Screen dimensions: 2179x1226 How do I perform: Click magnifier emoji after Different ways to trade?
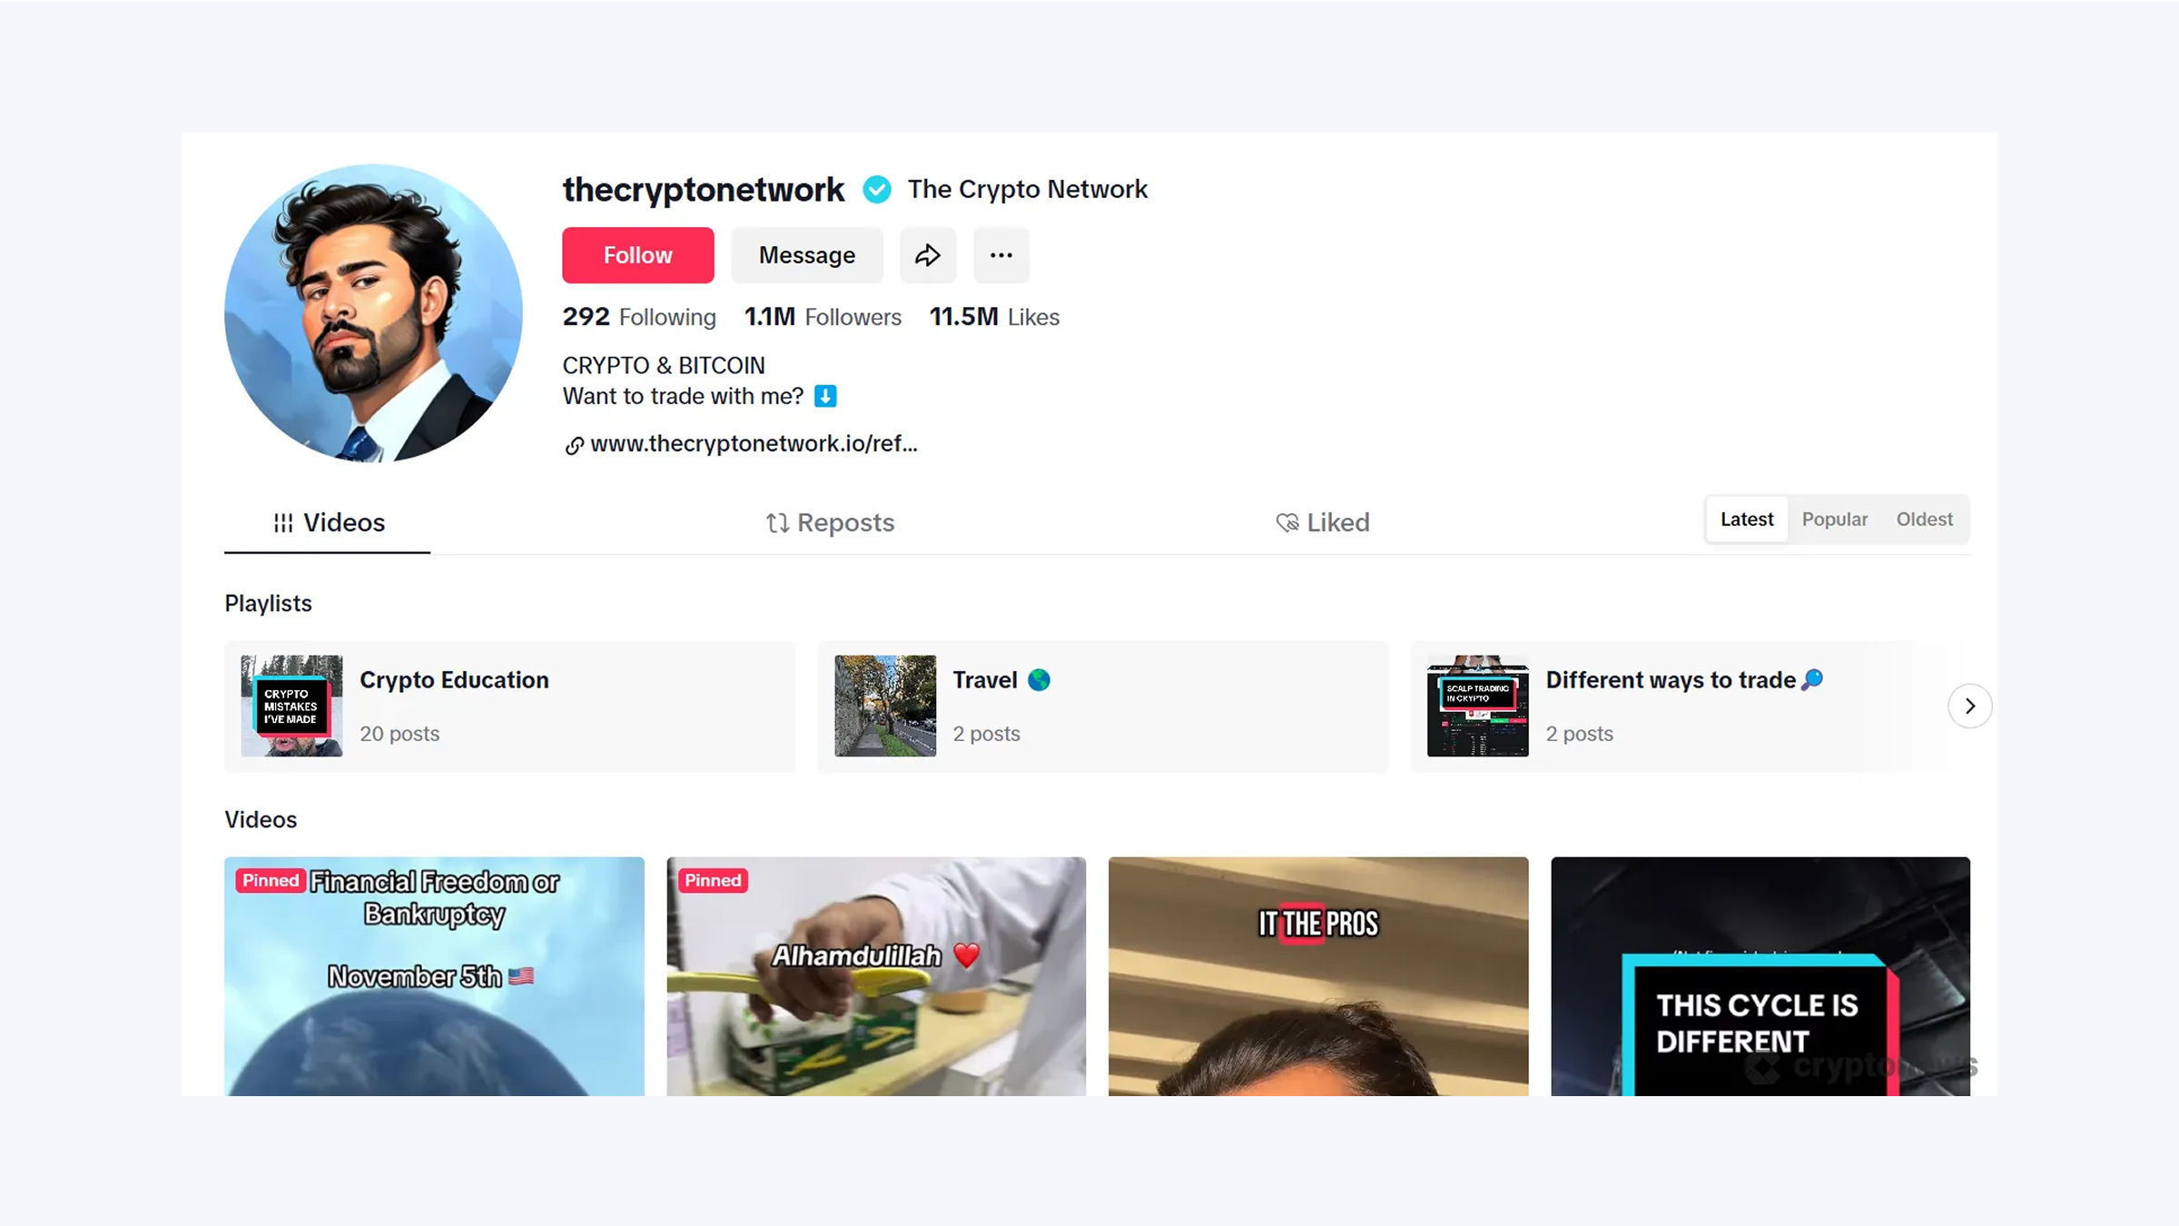pyautogui.click(x=1812, y=679)
